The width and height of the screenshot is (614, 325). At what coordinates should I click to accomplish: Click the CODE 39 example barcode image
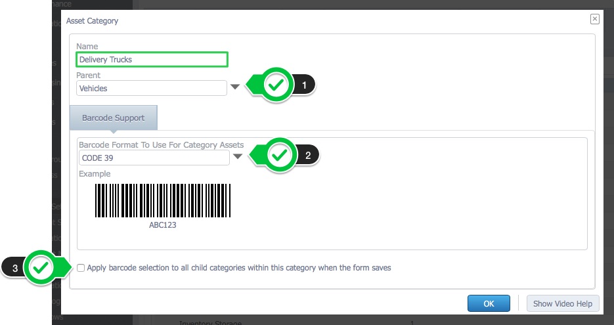coord(163,200)
